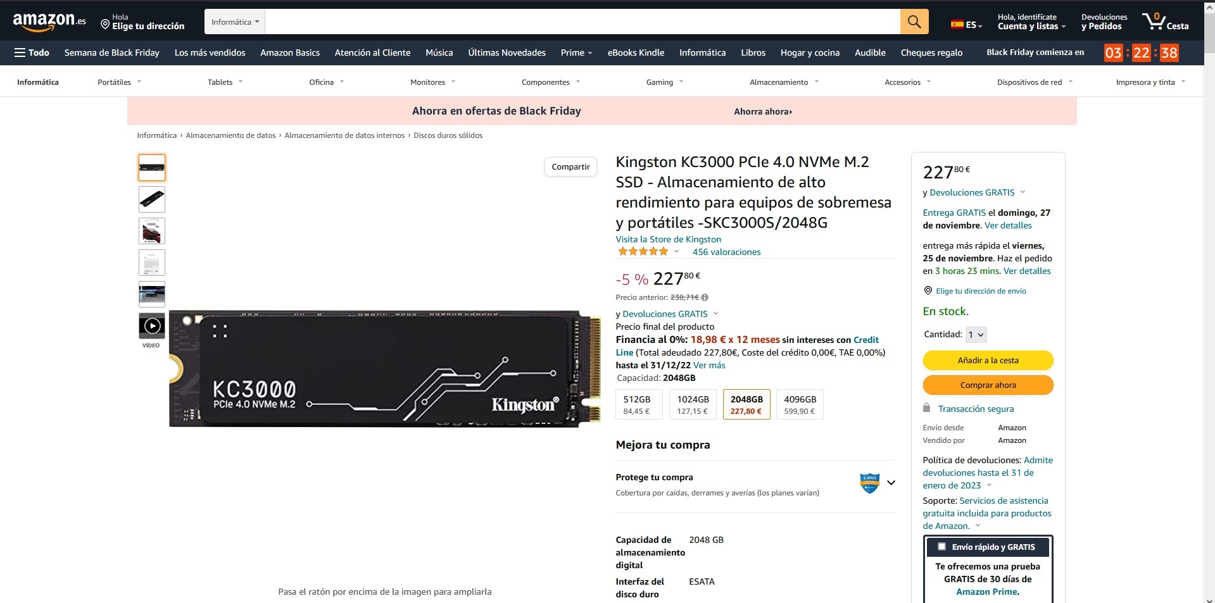
Task: Select the 4096GB capacity option
Action: click(x=800, y=404)
